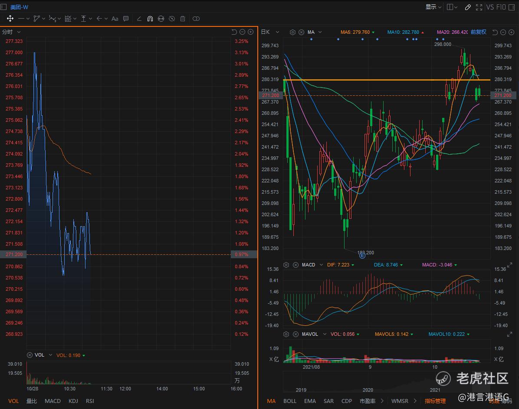
Task: Click the 前复权 adjustment link
Action: click(478, 32)
